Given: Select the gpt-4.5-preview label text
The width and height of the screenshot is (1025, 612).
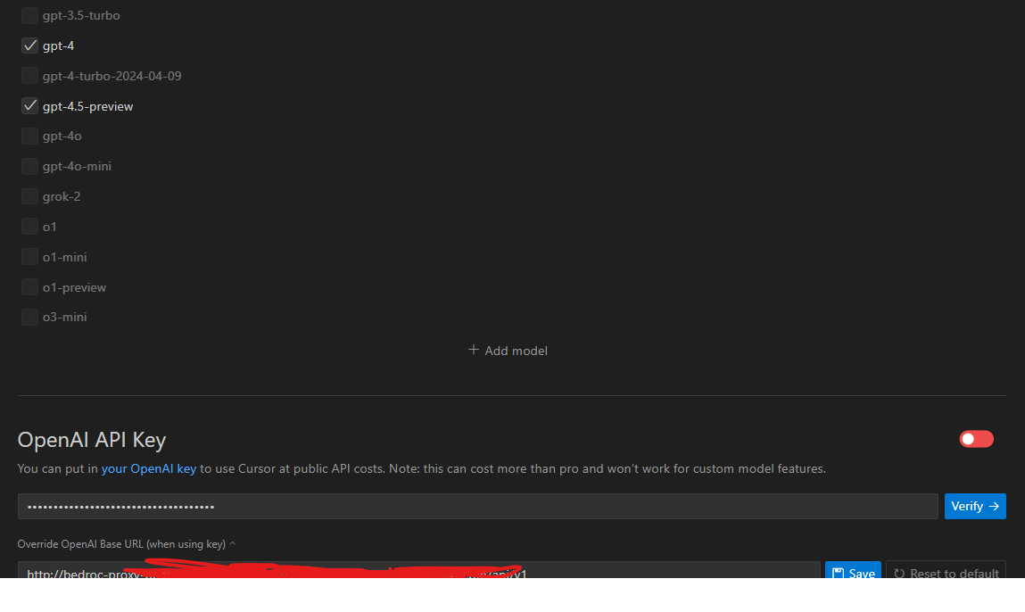Looking at the screenshot, I should click(87, 106).
